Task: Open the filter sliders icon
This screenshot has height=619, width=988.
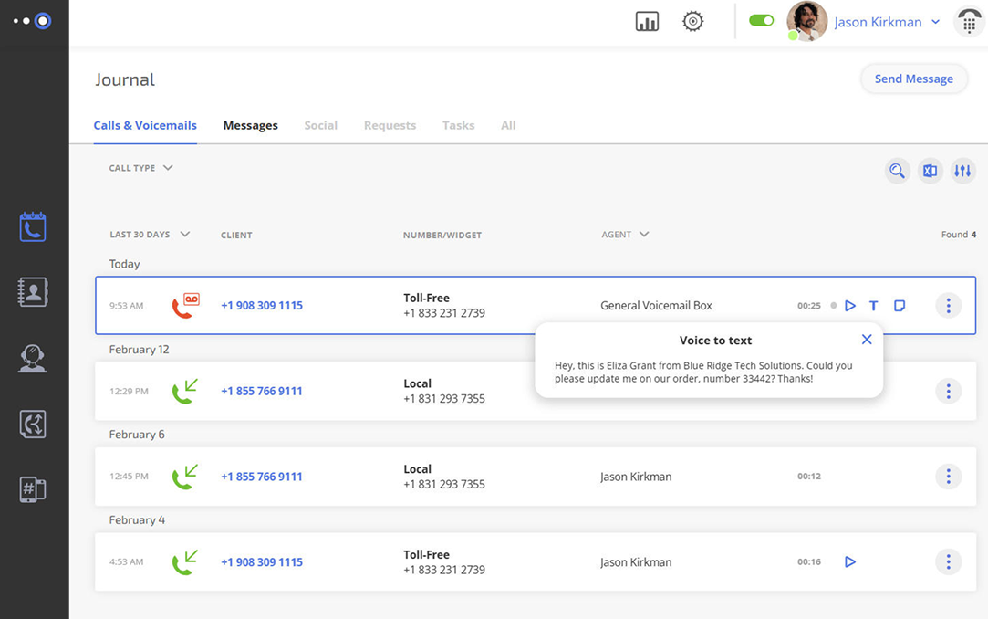Action: 962,171
